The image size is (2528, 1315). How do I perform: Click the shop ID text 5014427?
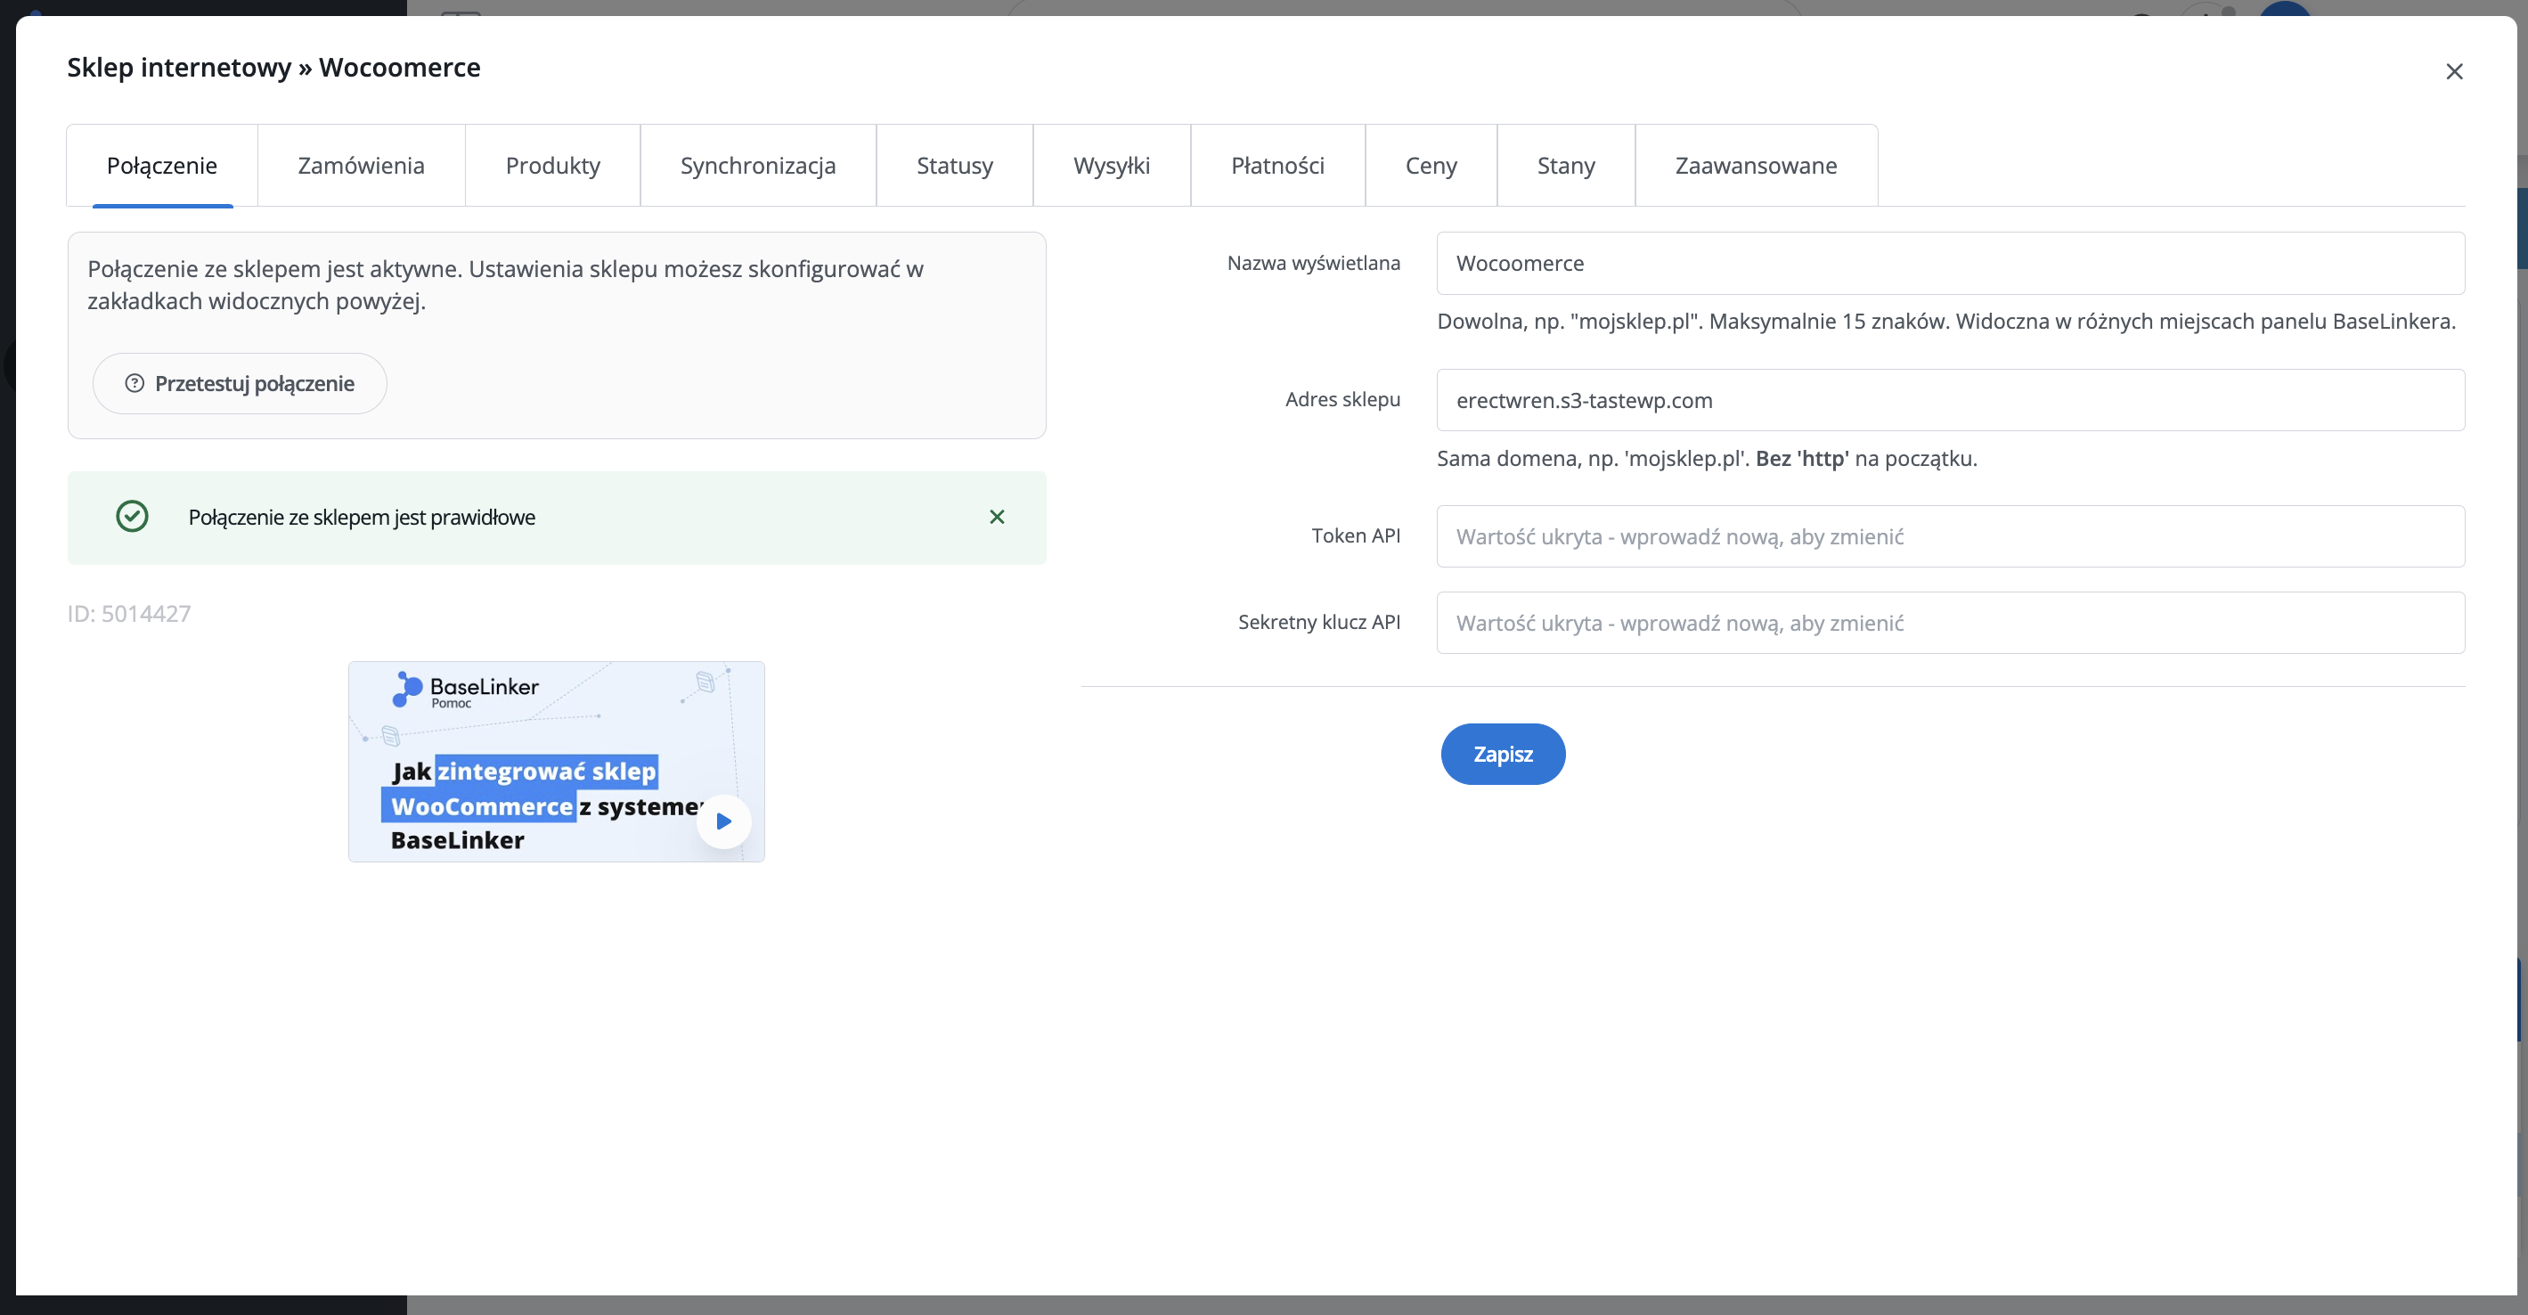coord(128,615)
